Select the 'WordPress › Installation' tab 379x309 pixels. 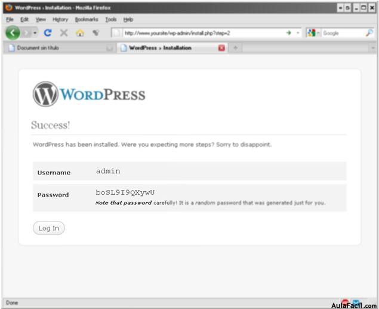click(172, 48)
